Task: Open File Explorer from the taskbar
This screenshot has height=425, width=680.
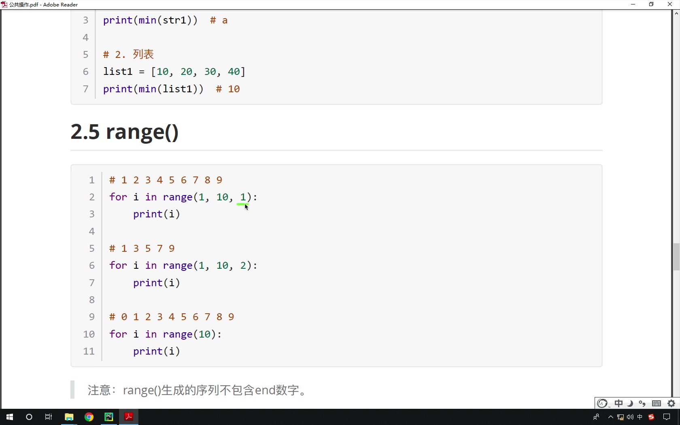Action: pos(69,417)
